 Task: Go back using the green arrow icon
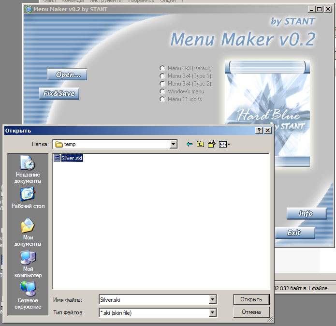[190, 144]
